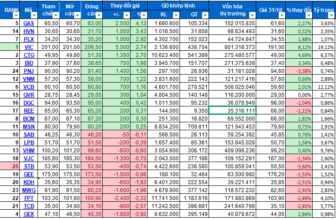Image resolution: width=336 pixels, height=219 pixels.
Task: Select VCB market cap cell 508.025.046
Action: click(232, 87)
